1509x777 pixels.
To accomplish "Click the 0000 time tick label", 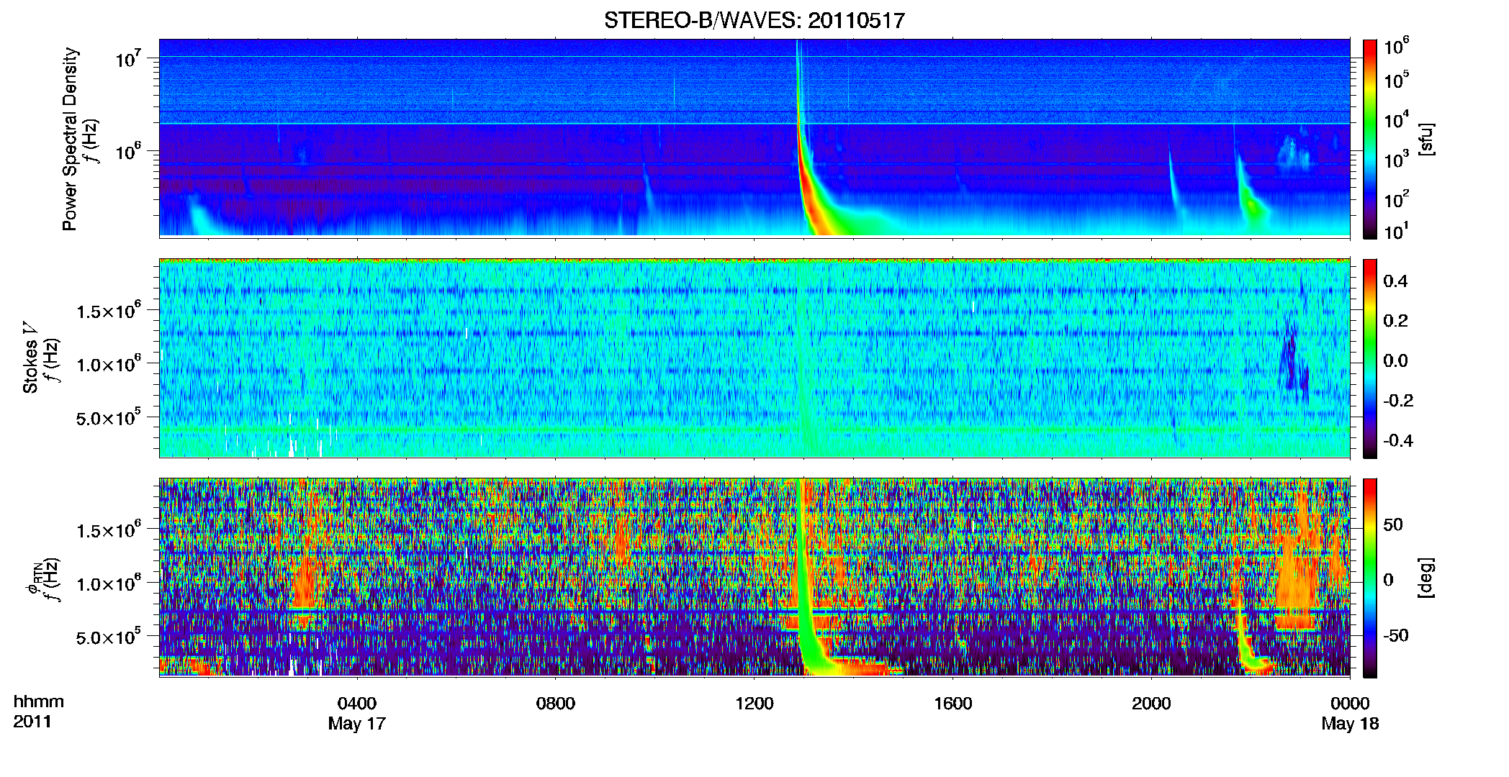I will [x=1350, y=704].
